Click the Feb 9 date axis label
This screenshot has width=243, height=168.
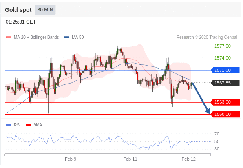click(x=71, y=159)
